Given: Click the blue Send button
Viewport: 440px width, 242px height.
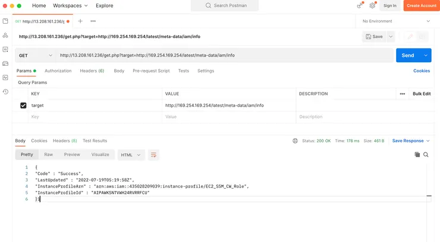Looking at the screenshot, I should 408,55.
